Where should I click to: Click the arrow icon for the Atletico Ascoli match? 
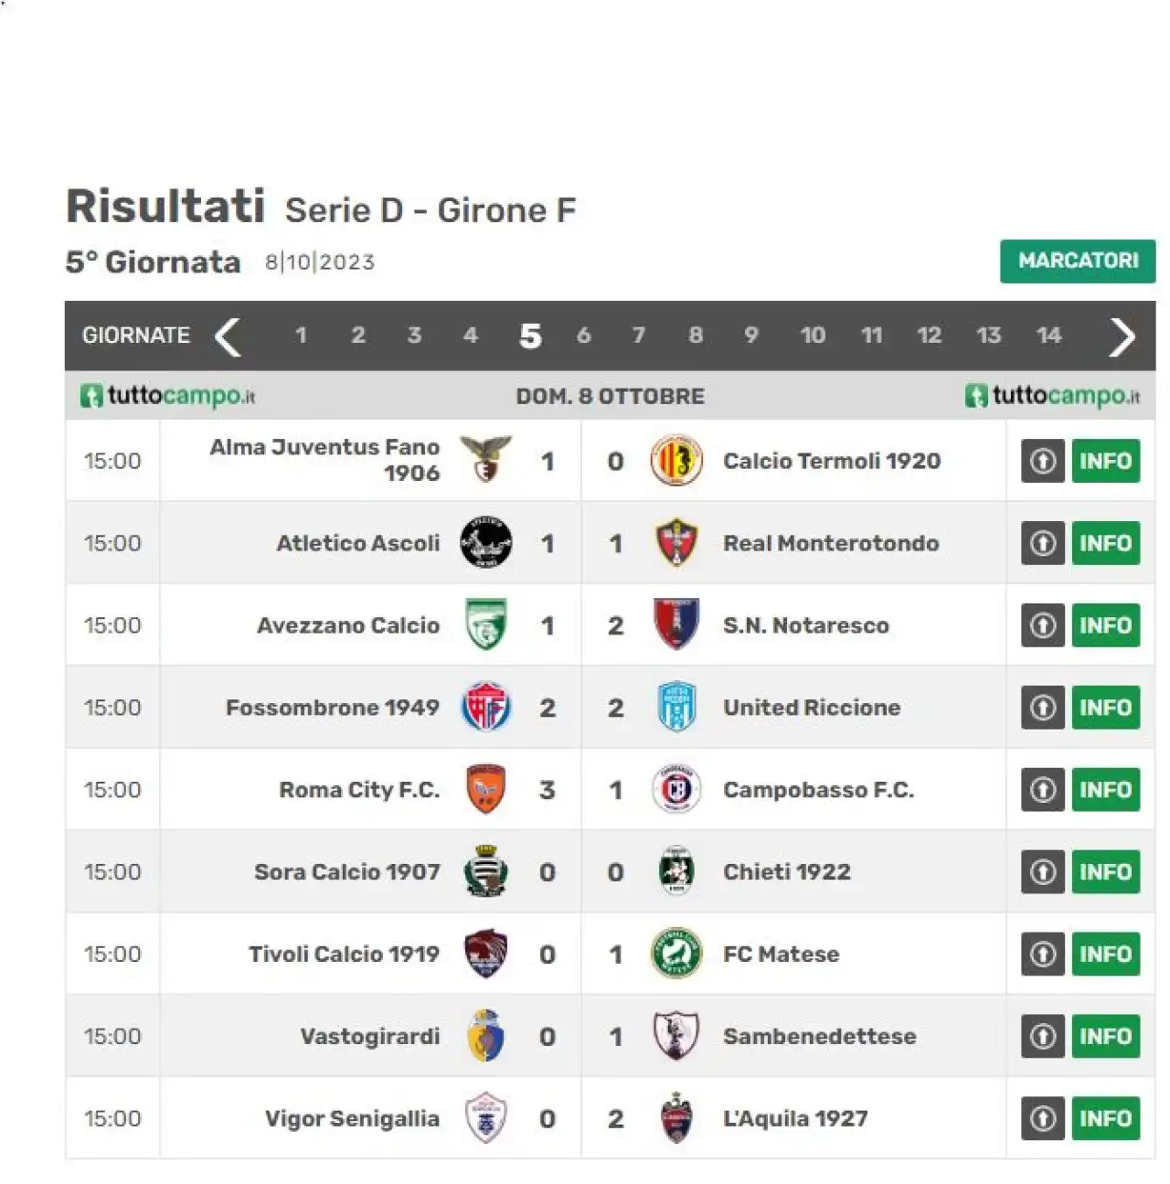(x=1043, y=543)
